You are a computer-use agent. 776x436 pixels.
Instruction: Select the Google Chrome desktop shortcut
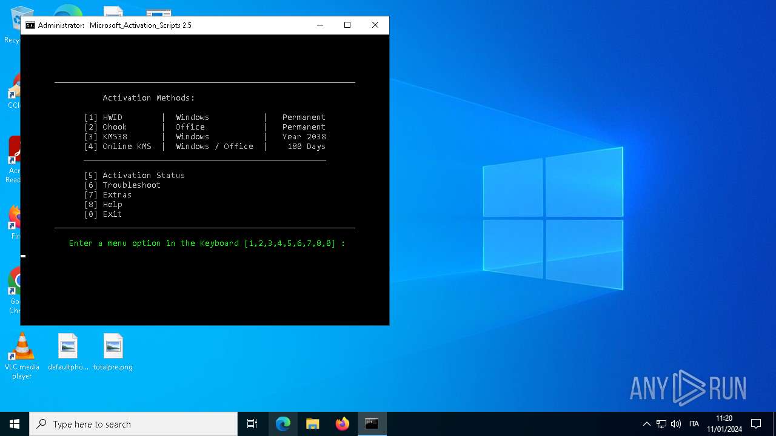point(15,289)
